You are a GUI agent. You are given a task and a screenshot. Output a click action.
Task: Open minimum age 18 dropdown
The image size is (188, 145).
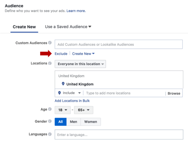[63, 110]
